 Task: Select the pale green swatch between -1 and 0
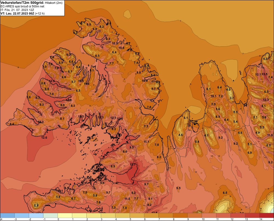pos(50,216)
